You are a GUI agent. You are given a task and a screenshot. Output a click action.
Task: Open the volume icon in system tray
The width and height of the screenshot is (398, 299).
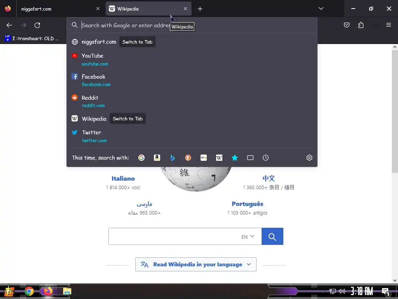click(x=342, y=291)
